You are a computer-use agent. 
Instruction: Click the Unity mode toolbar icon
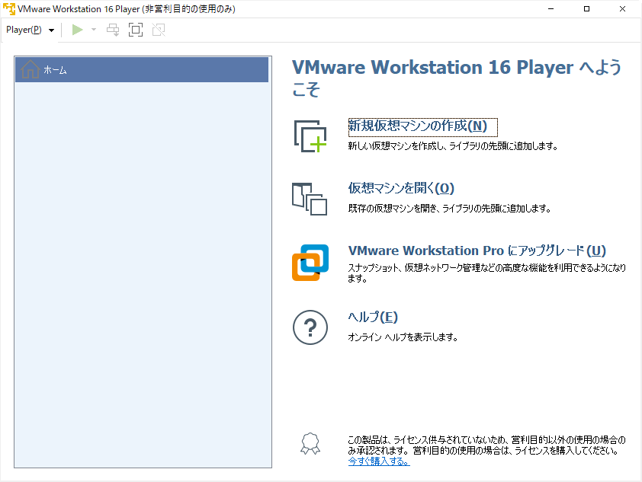(158, 30)
